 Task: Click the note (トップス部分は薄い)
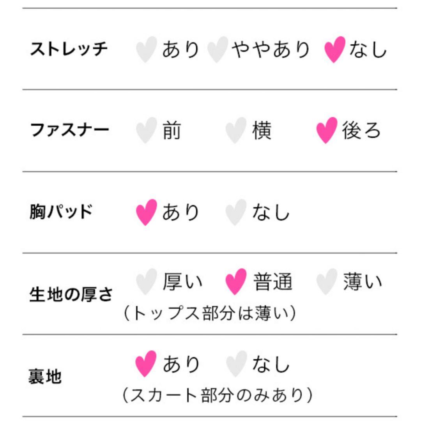(x=210, y=313)
